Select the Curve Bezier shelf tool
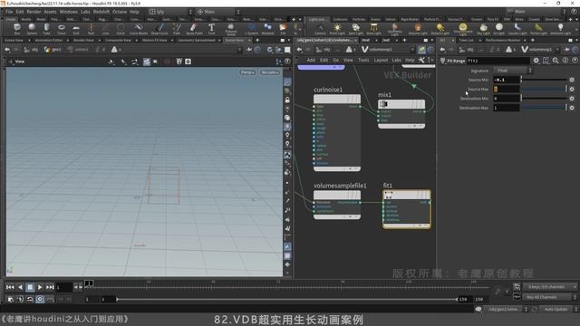The width and height of the screenshot is (580, 326). point(139,29)
